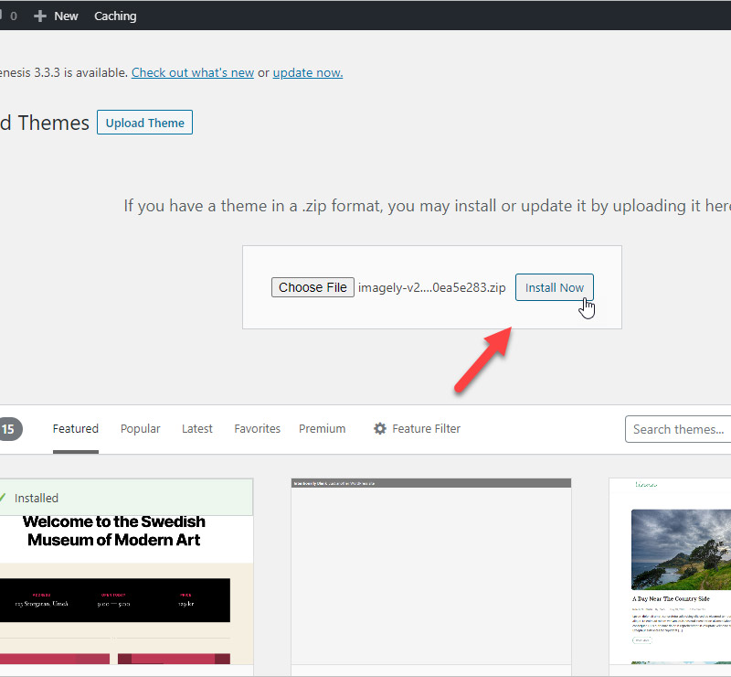This screenshot has width=731, height=677.
Task: Click the Install Now button
Action: click(x=555, y=287)
